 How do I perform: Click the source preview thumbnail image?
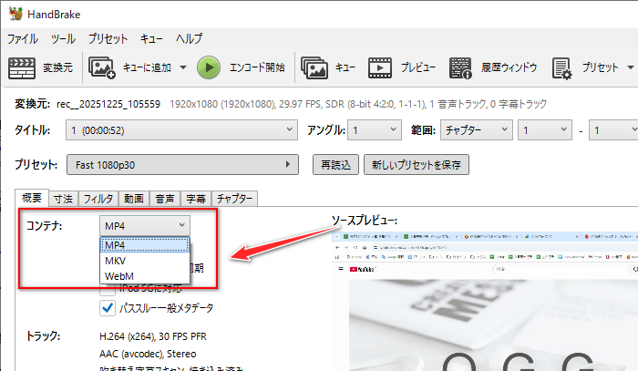coord(483,301)
